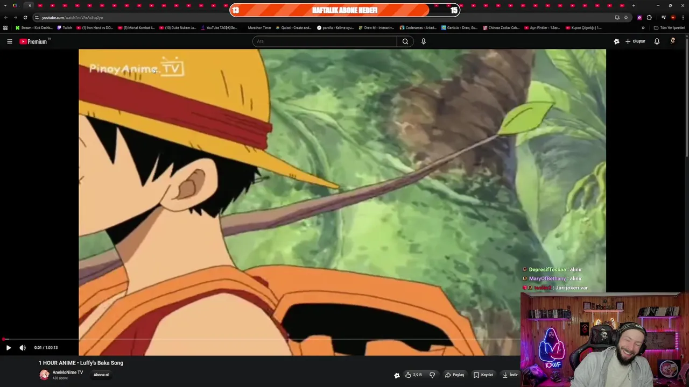Viewport: 689px width, 387px height.
Task: Open AneMoNime TV channel name link
Action: pyautogui.click(x=67, y=372)
